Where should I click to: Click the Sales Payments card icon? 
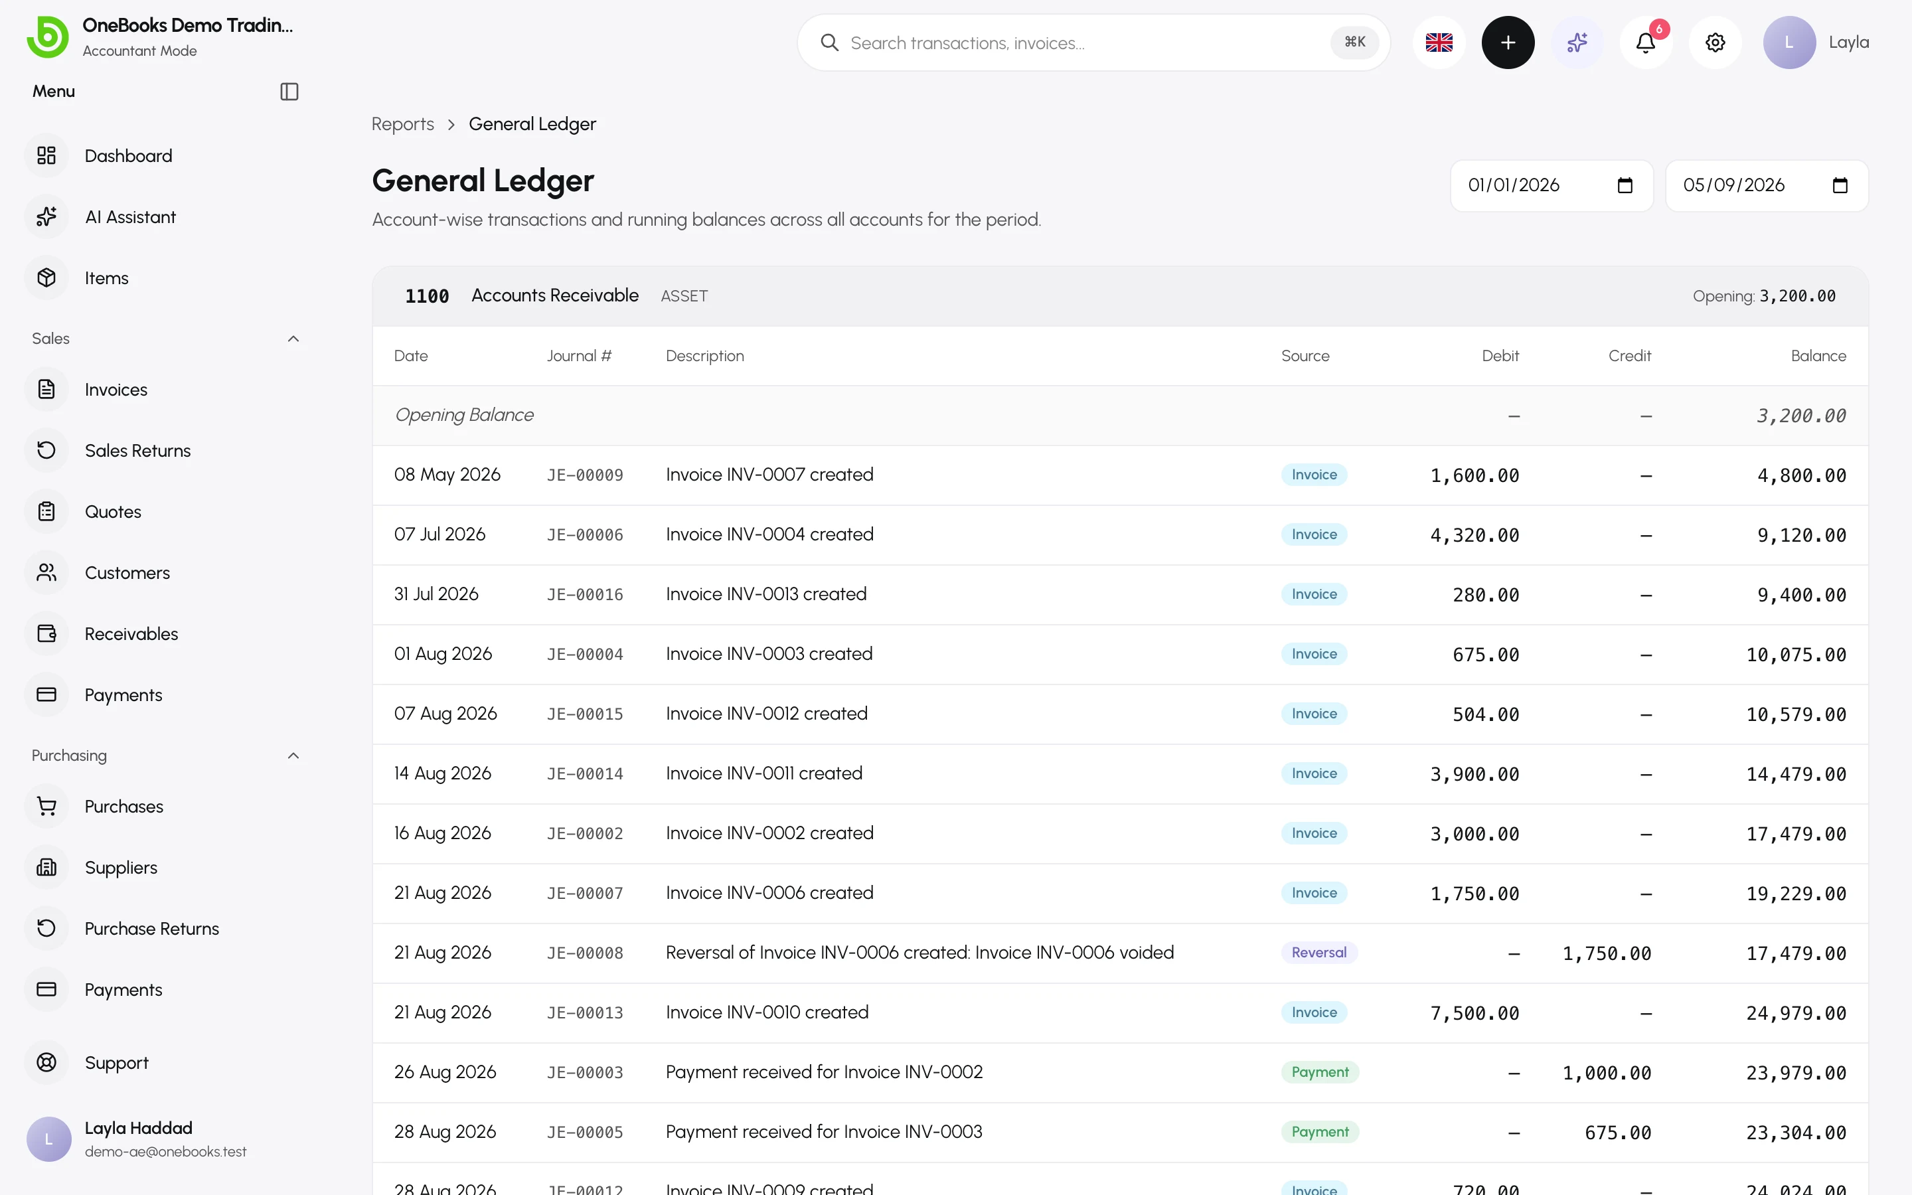click(x=46, y=694)
